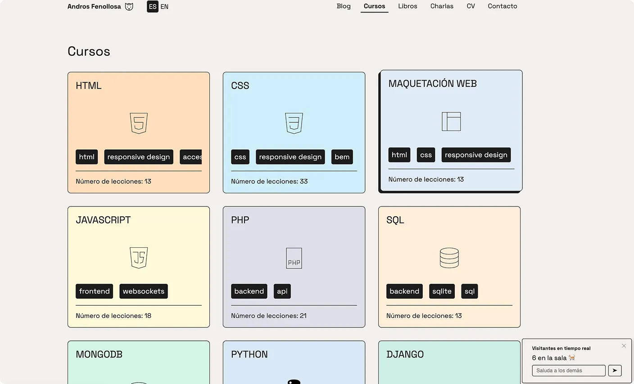Click backend tag in PHP card
The width and height of the screenshot is (634, 384).
249,291
